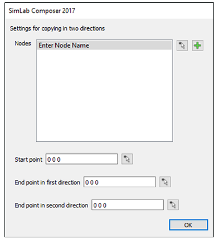Focus the 'End point in second direction' field
The image size is (219, 244).
(x=128, y=205)
